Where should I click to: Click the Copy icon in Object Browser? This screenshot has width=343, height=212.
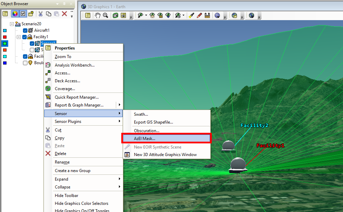pyautogui.click(x=49, y=13)
